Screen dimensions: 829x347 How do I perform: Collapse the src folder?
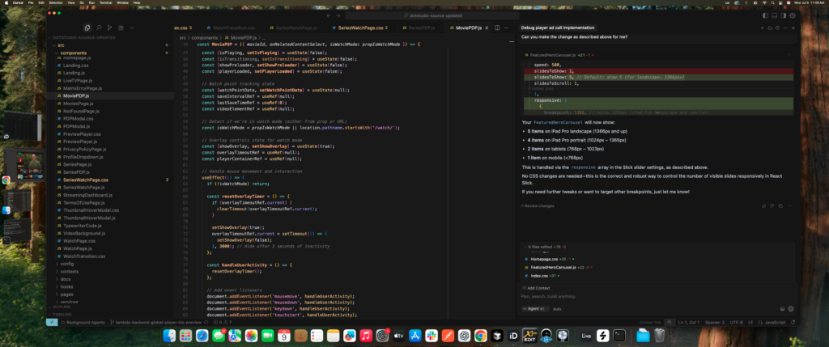coord(62,45)
